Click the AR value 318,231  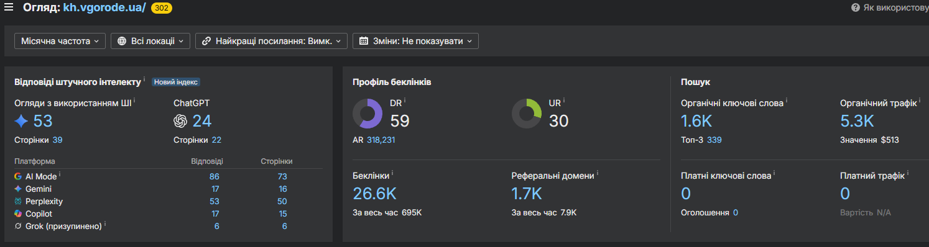coord(381,140)
